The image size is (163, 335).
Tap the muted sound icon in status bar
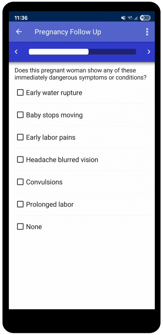[123, 18]
